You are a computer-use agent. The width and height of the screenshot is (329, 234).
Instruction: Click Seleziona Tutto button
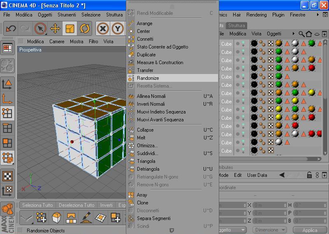pos(37,205)
